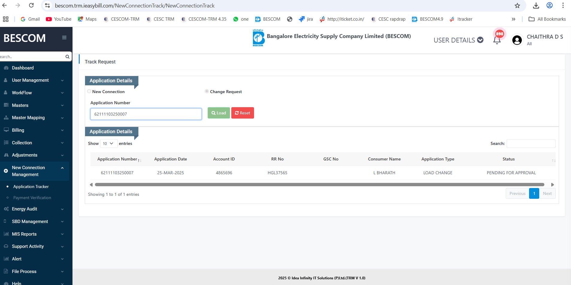Expand Adjustments menu
Viewport: 571px width, 285px height.
(34, 155)
